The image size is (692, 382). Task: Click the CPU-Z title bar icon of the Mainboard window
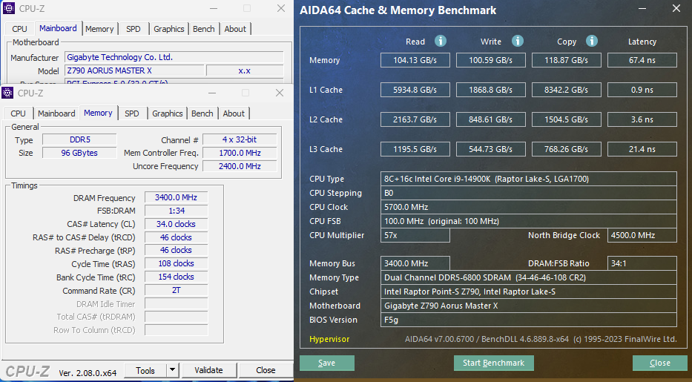point(8,8)
